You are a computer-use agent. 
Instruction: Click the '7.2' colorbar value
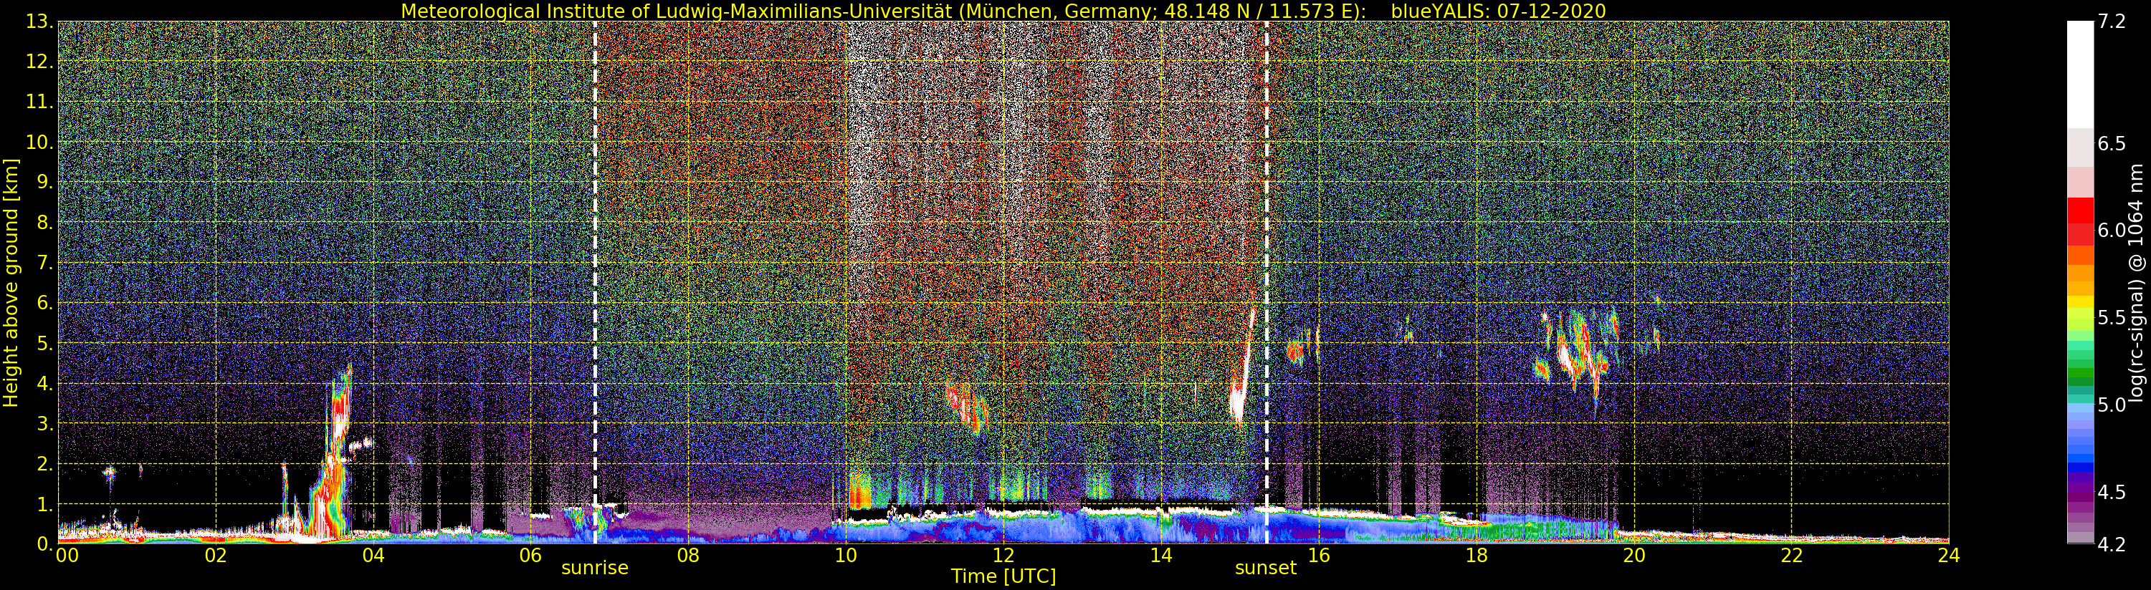point(2112,21)
